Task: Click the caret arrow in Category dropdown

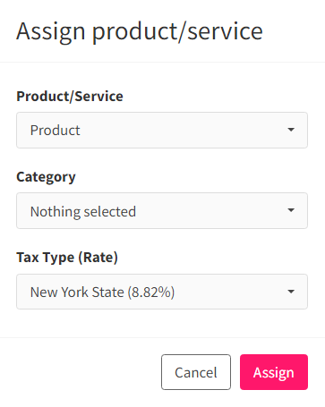Action: (x=291, y=210)
